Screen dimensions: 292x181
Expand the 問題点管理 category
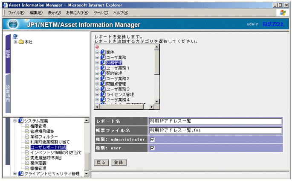pos(97,84)
